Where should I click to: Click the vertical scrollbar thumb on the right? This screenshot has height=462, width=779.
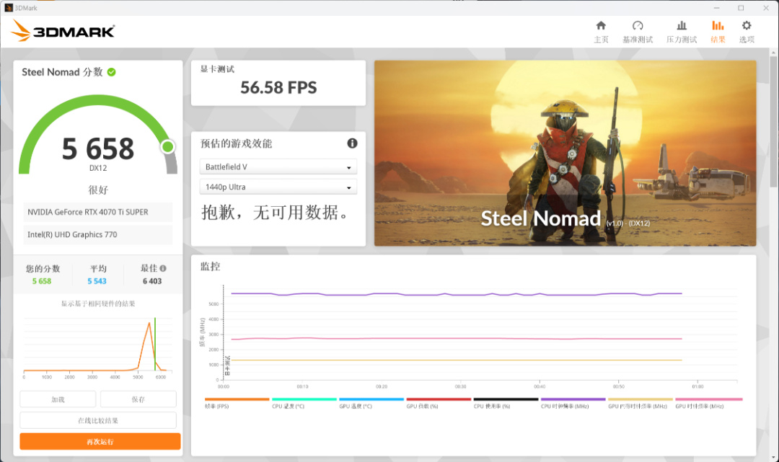click(x=773, y=122)
